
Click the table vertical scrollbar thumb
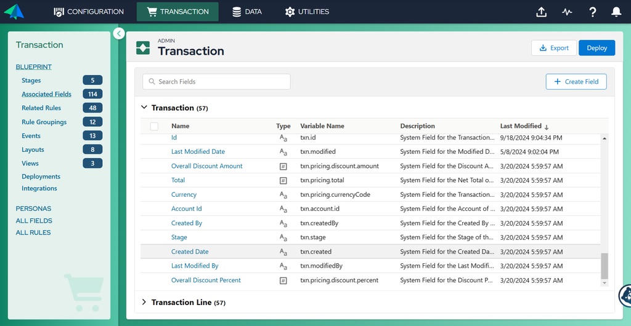coord(605,266)
